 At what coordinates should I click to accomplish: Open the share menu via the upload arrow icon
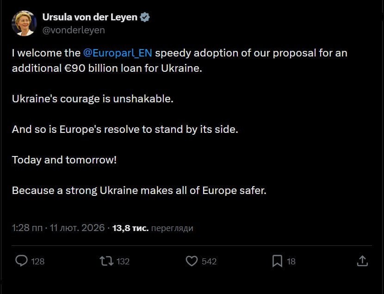(362, 261)
